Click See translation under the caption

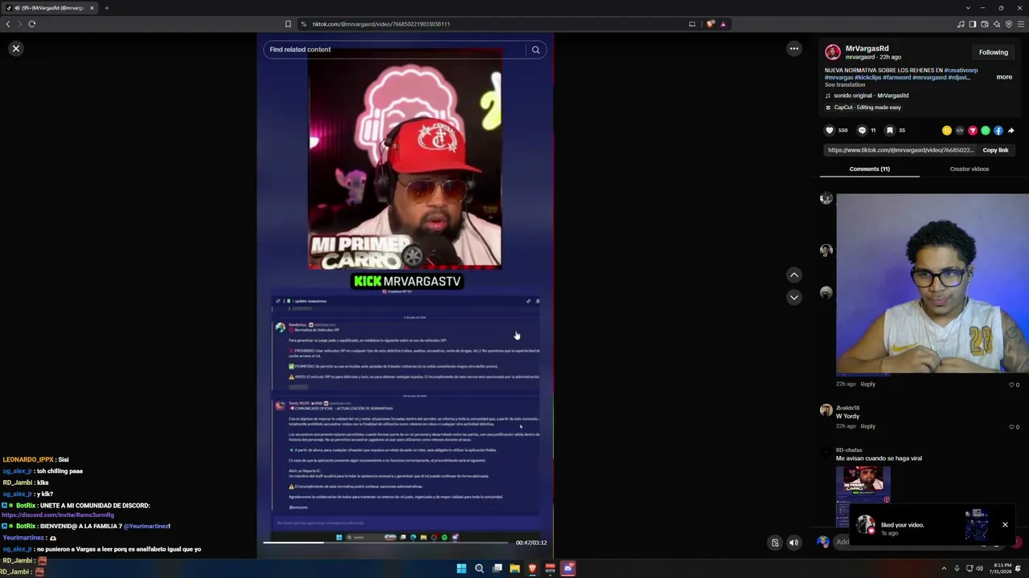845,85
